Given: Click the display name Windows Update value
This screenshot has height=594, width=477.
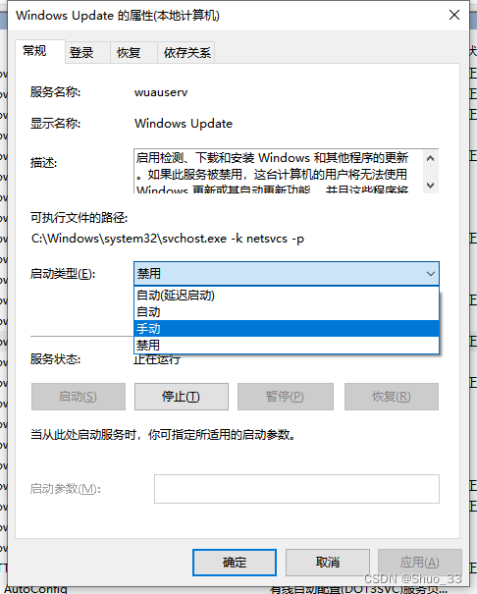Looking at the screenshot, I should [184, 124].
